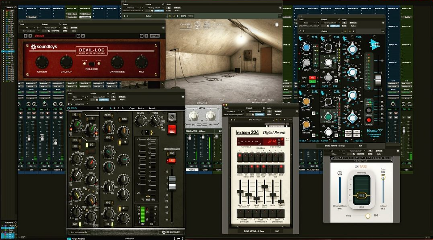Select the ONE random channel button
433x240 pixels.
[171, 154]
